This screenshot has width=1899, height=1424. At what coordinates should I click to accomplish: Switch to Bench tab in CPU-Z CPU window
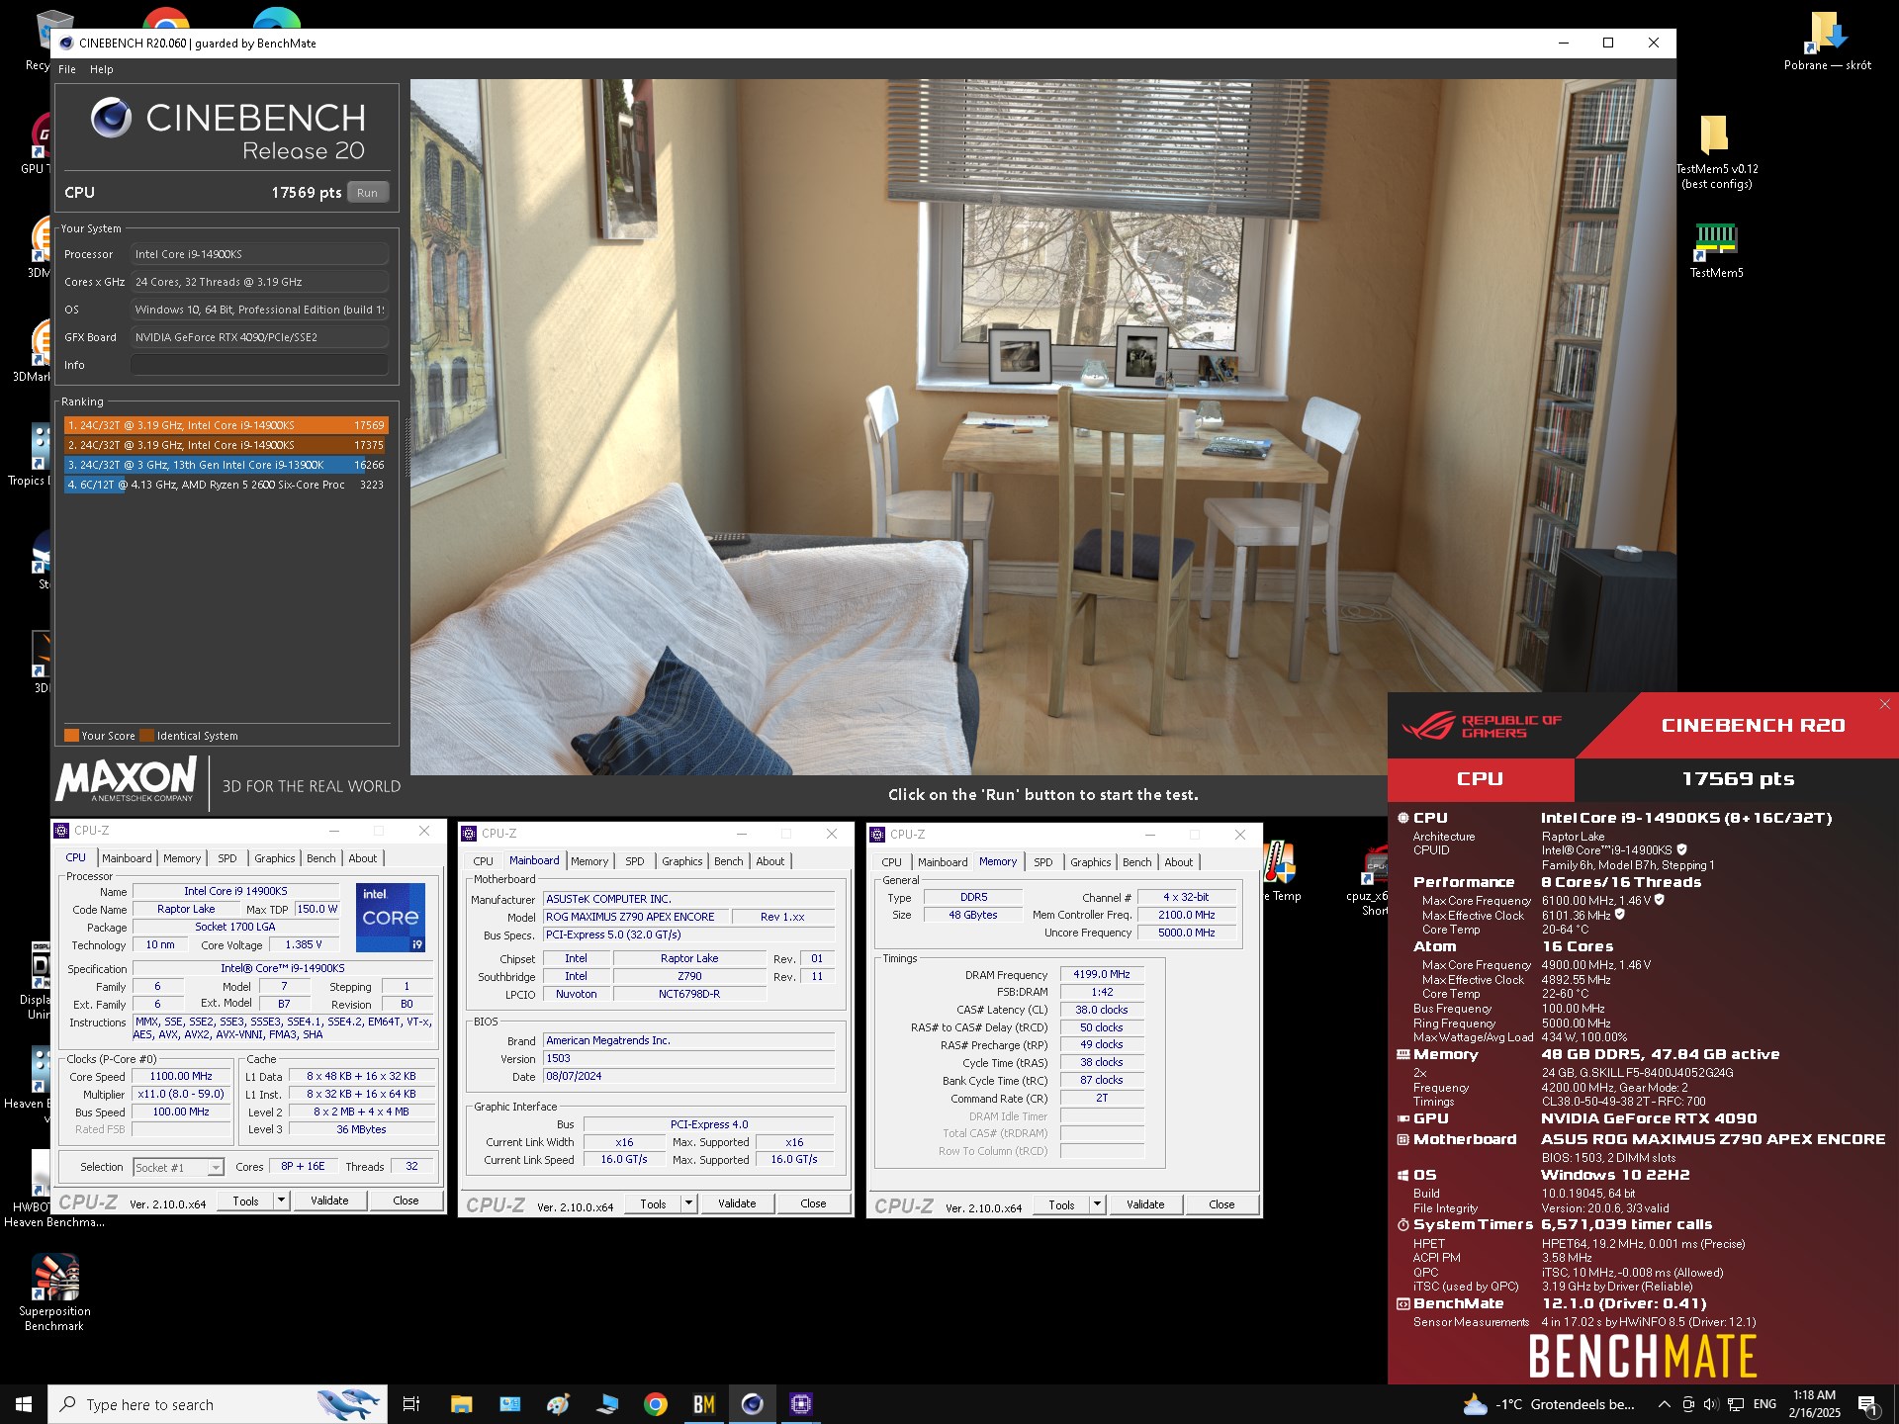click(x=320, y=858)
